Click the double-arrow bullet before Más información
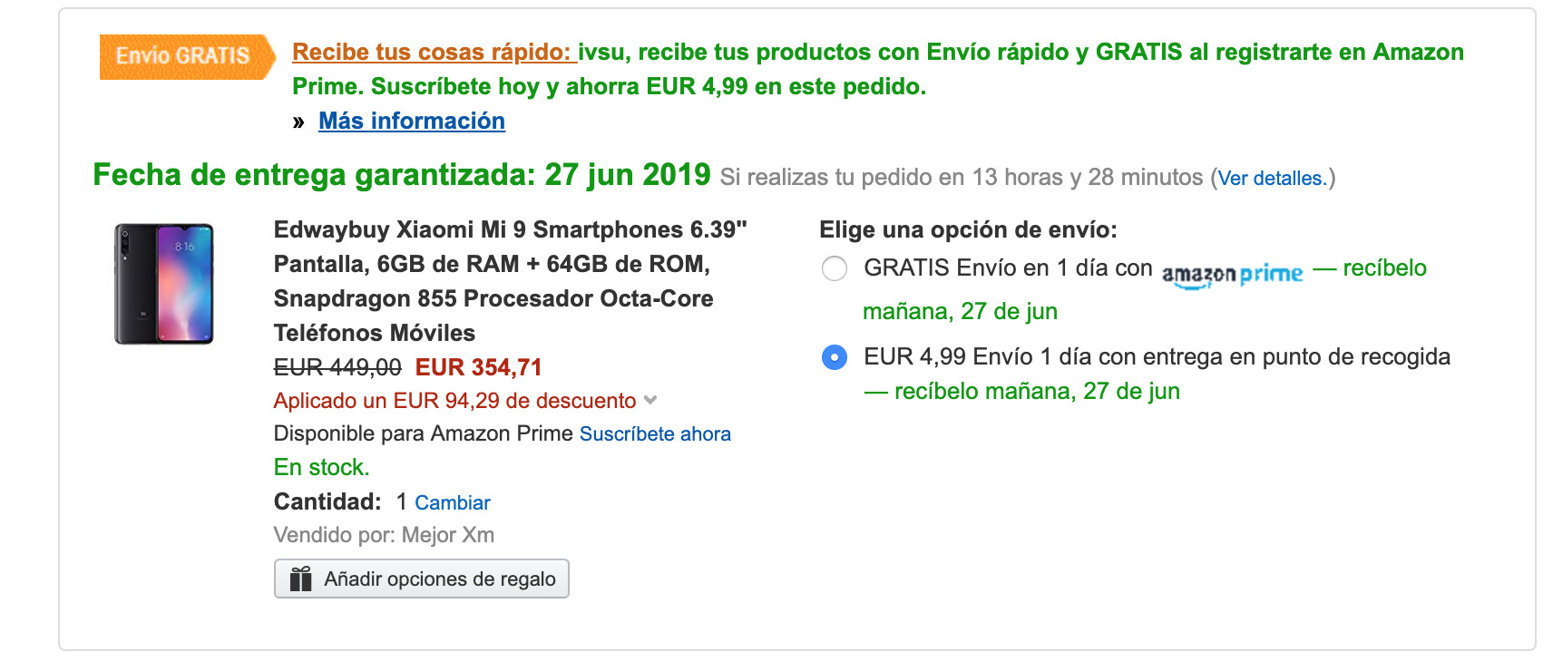Screen dimensions: 1553x671 [298, 122]
